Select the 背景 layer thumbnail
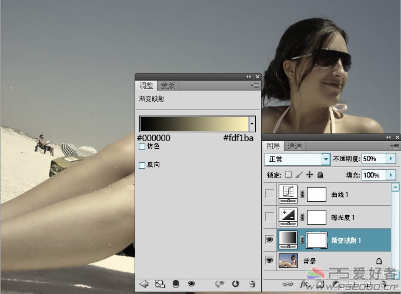401x294 pixels. [288, 260]
